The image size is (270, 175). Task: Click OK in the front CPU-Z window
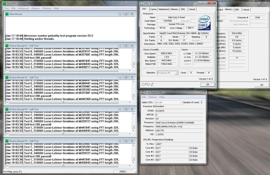click(x=208, y=84)
